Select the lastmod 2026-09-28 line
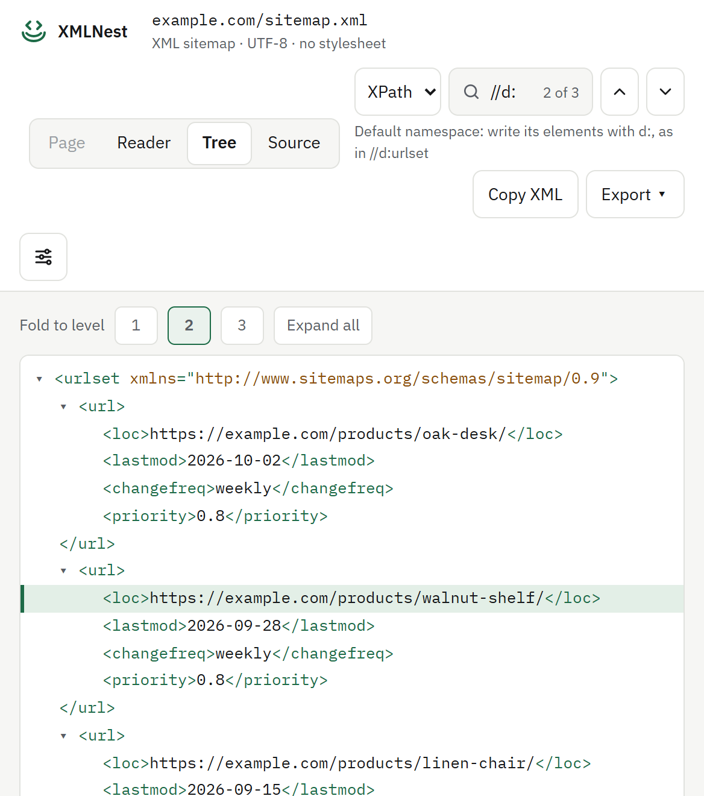The image size is (704, 796). coord(352,626)
